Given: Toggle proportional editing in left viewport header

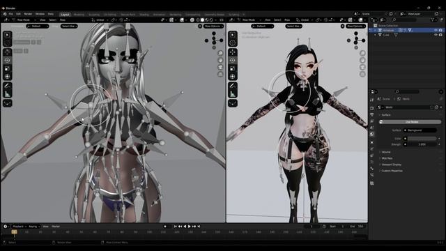Looking at the screenshot, I should point(121,20).
